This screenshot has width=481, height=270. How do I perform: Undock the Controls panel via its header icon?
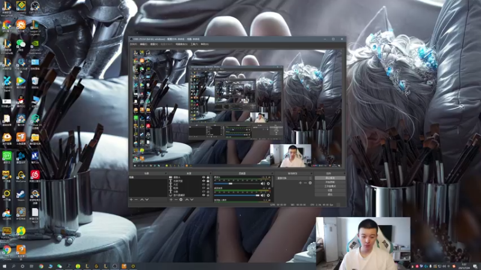pos(344,173)
